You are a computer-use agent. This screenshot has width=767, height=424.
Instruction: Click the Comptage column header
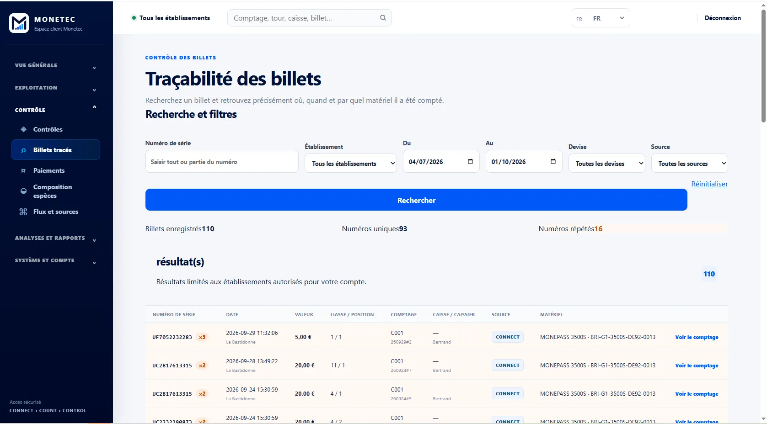tap(403, 314)
